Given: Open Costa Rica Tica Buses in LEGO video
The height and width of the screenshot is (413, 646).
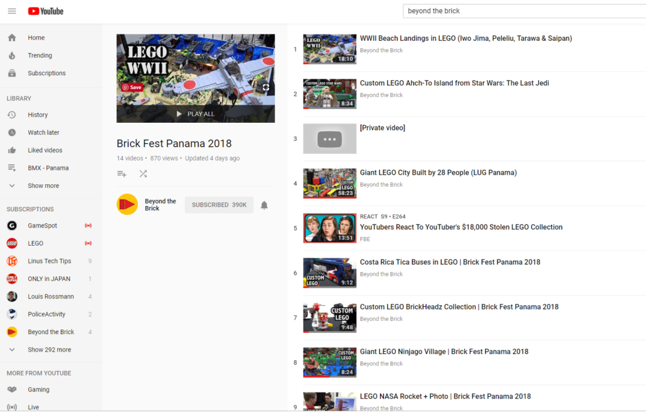Looking at the screenshot, I should [450, 262].
